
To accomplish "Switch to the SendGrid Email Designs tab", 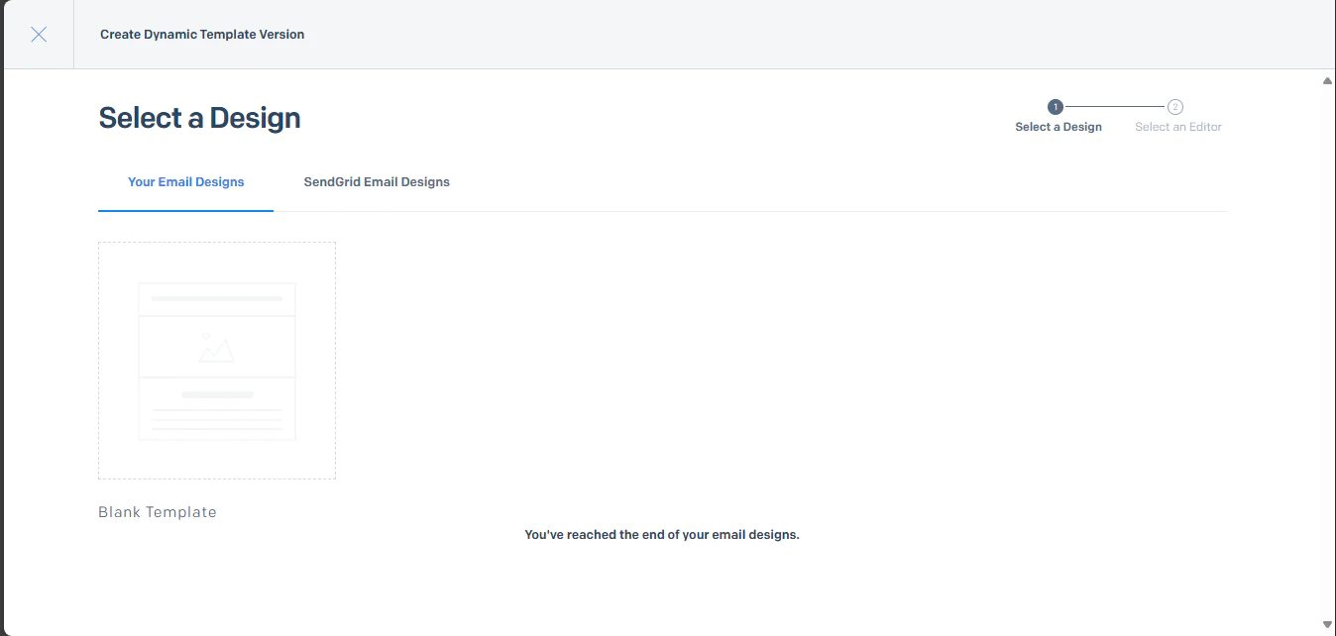I will 377,182.
